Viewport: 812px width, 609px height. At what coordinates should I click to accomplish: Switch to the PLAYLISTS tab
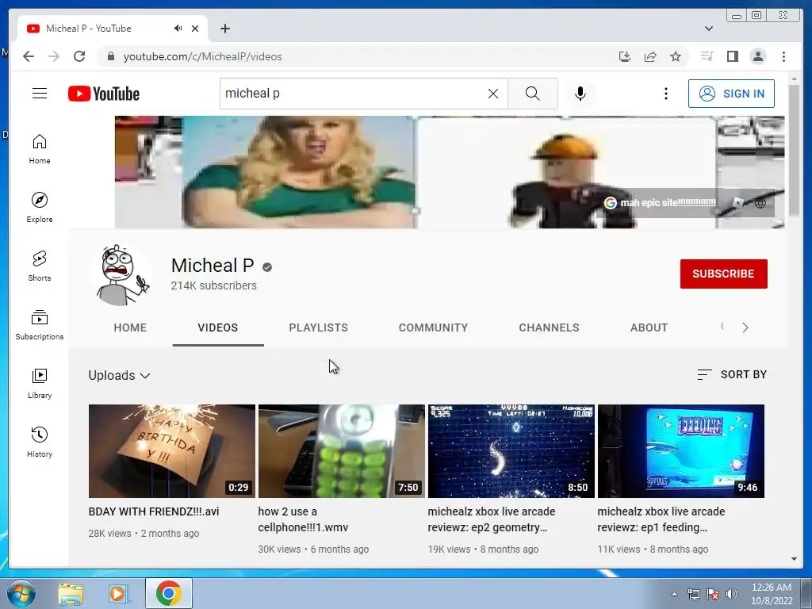tap(318, 327)
